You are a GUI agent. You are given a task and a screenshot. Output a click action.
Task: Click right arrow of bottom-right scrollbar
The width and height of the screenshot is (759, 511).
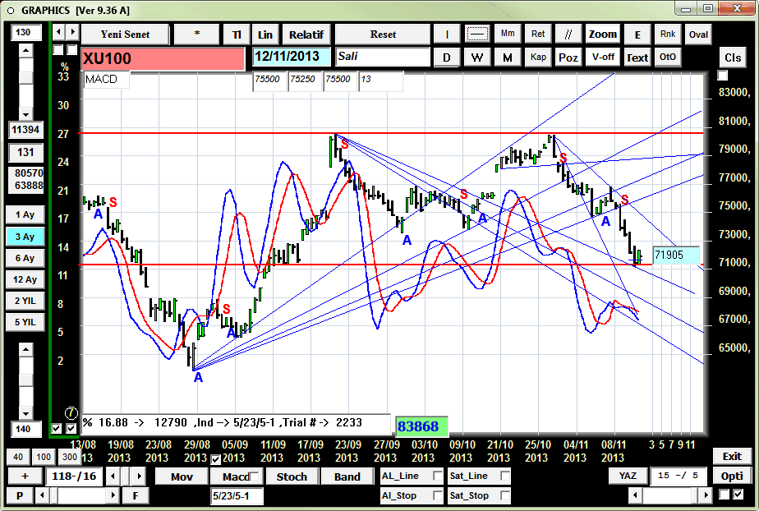706,495
